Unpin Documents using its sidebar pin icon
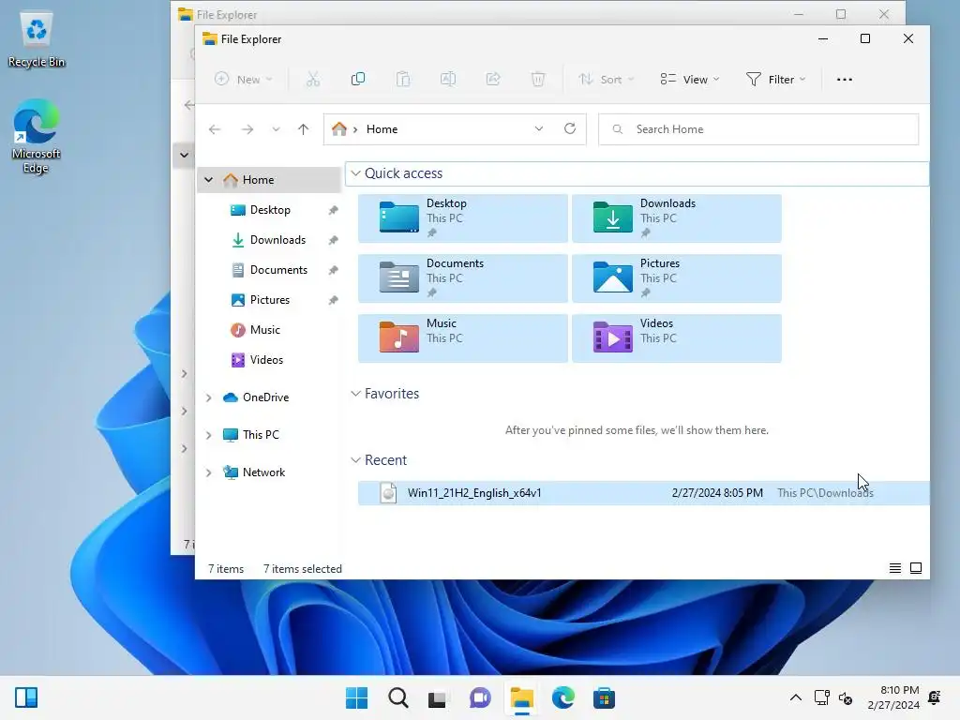The image size is (960, 720). [x=333, y=270]
